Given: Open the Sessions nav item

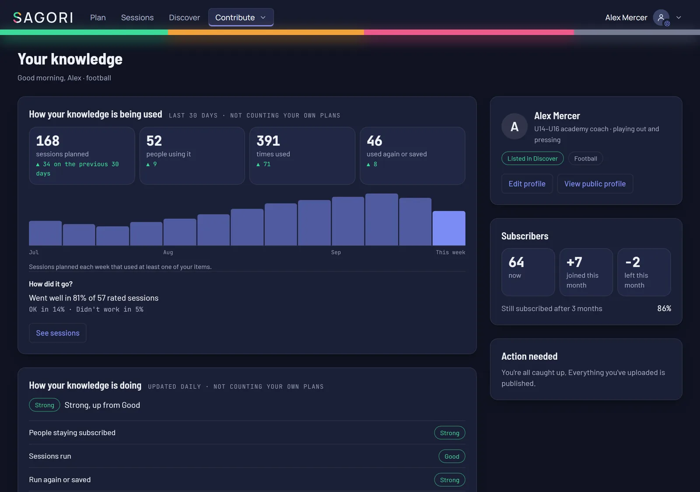Looking at the screenshot, I should [137, 17].
